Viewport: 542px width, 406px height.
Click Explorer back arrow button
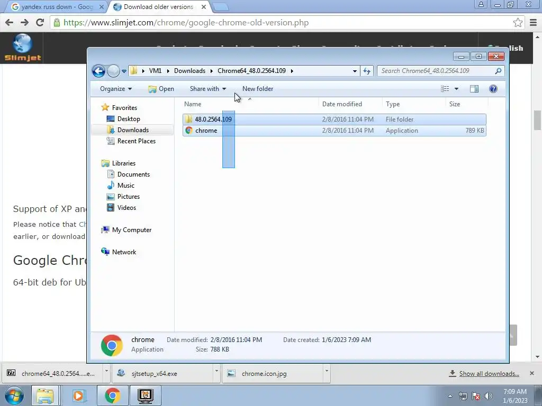point(98,71)
